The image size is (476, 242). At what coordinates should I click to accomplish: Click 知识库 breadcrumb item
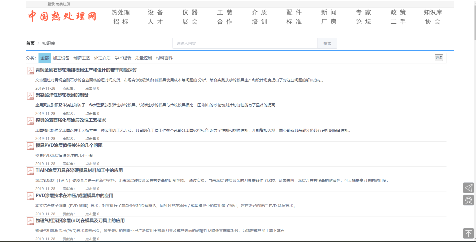(x=48, y=43)
